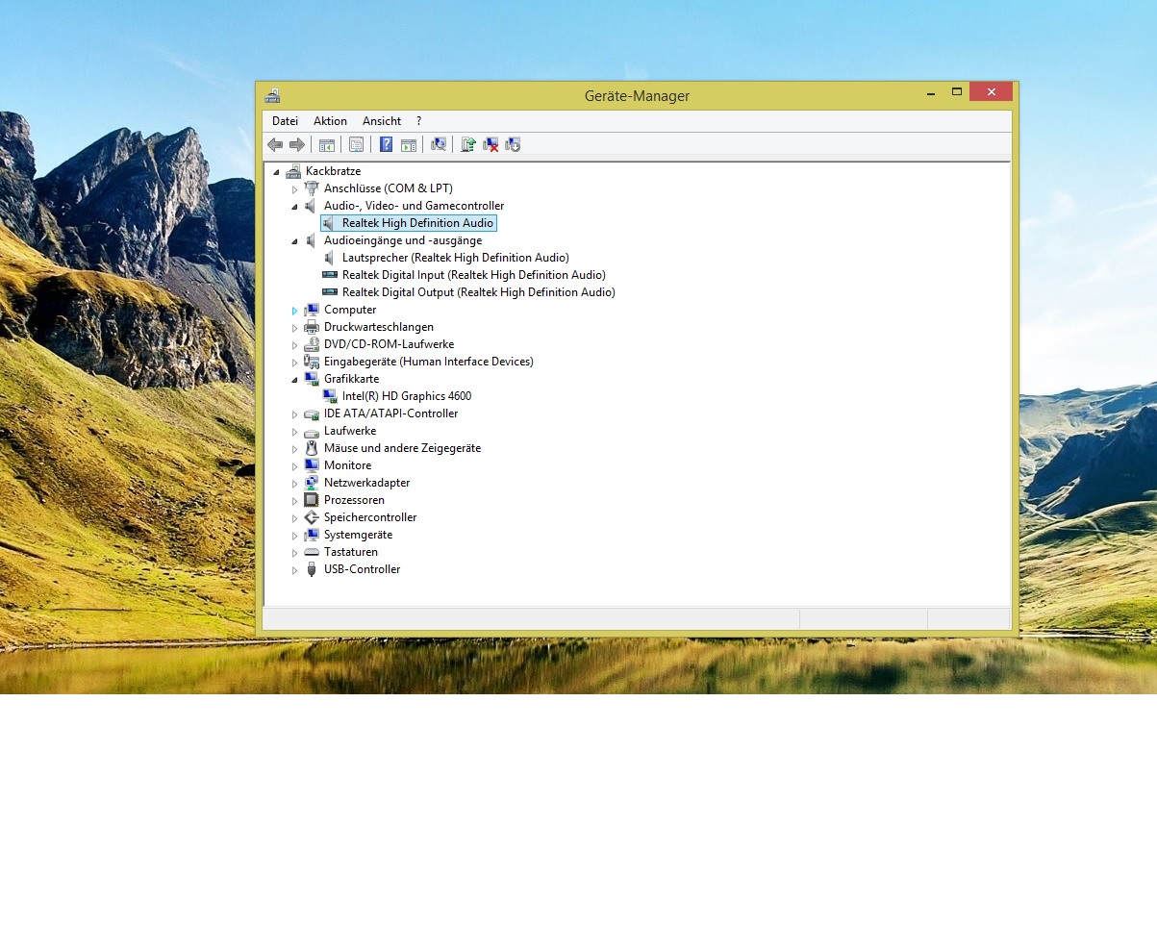Click the USB-Controller plug icon
1157x952 pixels.
[x=312, y=569]
